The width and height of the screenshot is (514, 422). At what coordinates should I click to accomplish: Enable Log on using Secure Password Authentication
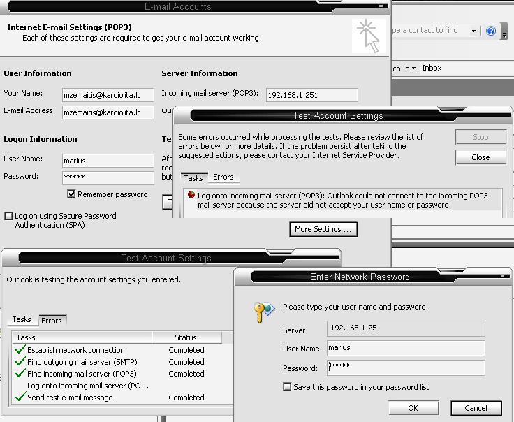(8, 217)
